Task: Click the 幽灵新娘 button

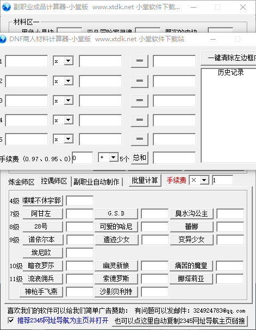Action: point(116,266)
